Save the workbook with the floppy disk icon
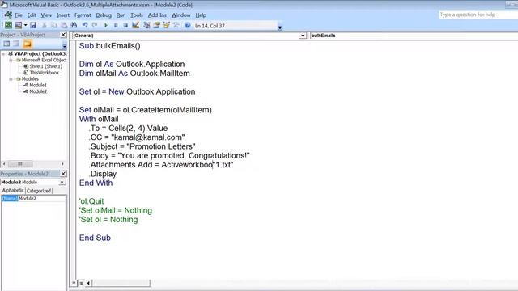 [33, 25]
